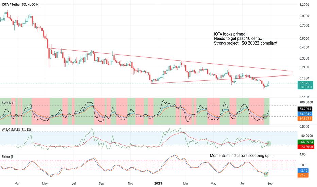
Task: Select the current price label 0.1575
Action: 304,83
